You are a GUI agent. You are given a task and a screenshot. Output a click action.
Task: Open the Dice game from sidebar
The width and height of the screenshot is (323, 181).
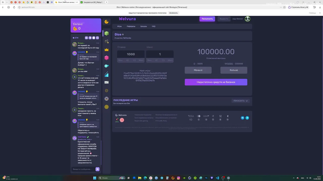pyautogui.click(x=106, y=33)
